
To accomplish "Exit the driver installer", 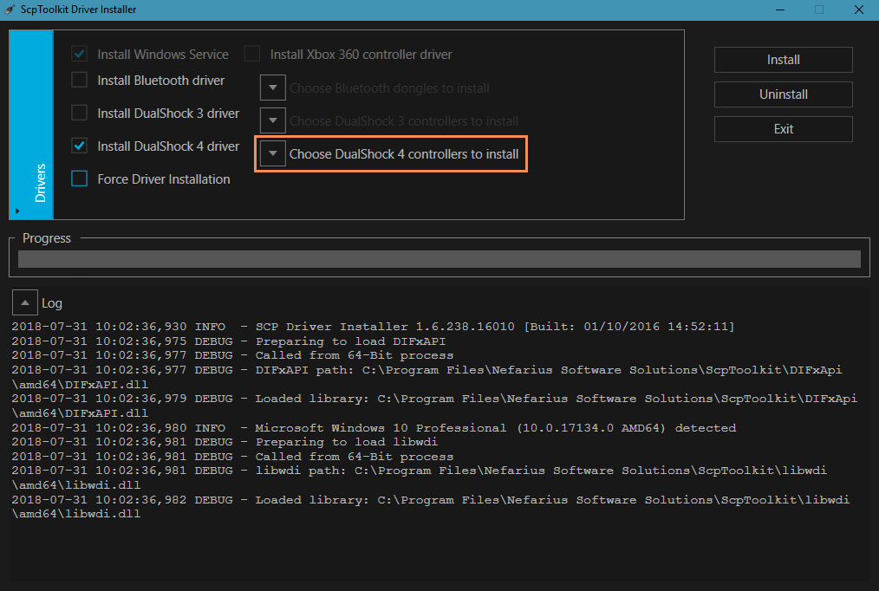I will [783, 129].
